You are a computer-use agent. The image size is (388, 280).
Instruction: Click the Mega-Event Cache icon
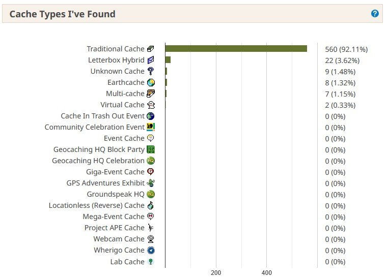point(150,216)
